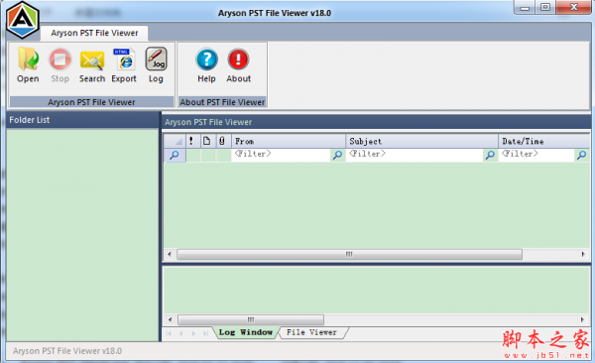Click status bar text Aryson PST File Viewer v18.0
Image resolution: width=595 pixels, height=363 pixels.
click(67, 351)
